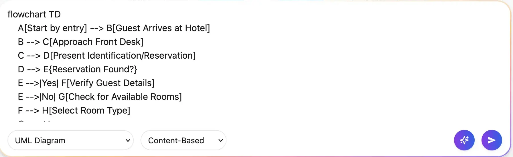The height and width of the screenshot is (157, 513).
Task: Click on 'B[Guest Arrives at Hotel]' text
Action: tap(158, 28)
